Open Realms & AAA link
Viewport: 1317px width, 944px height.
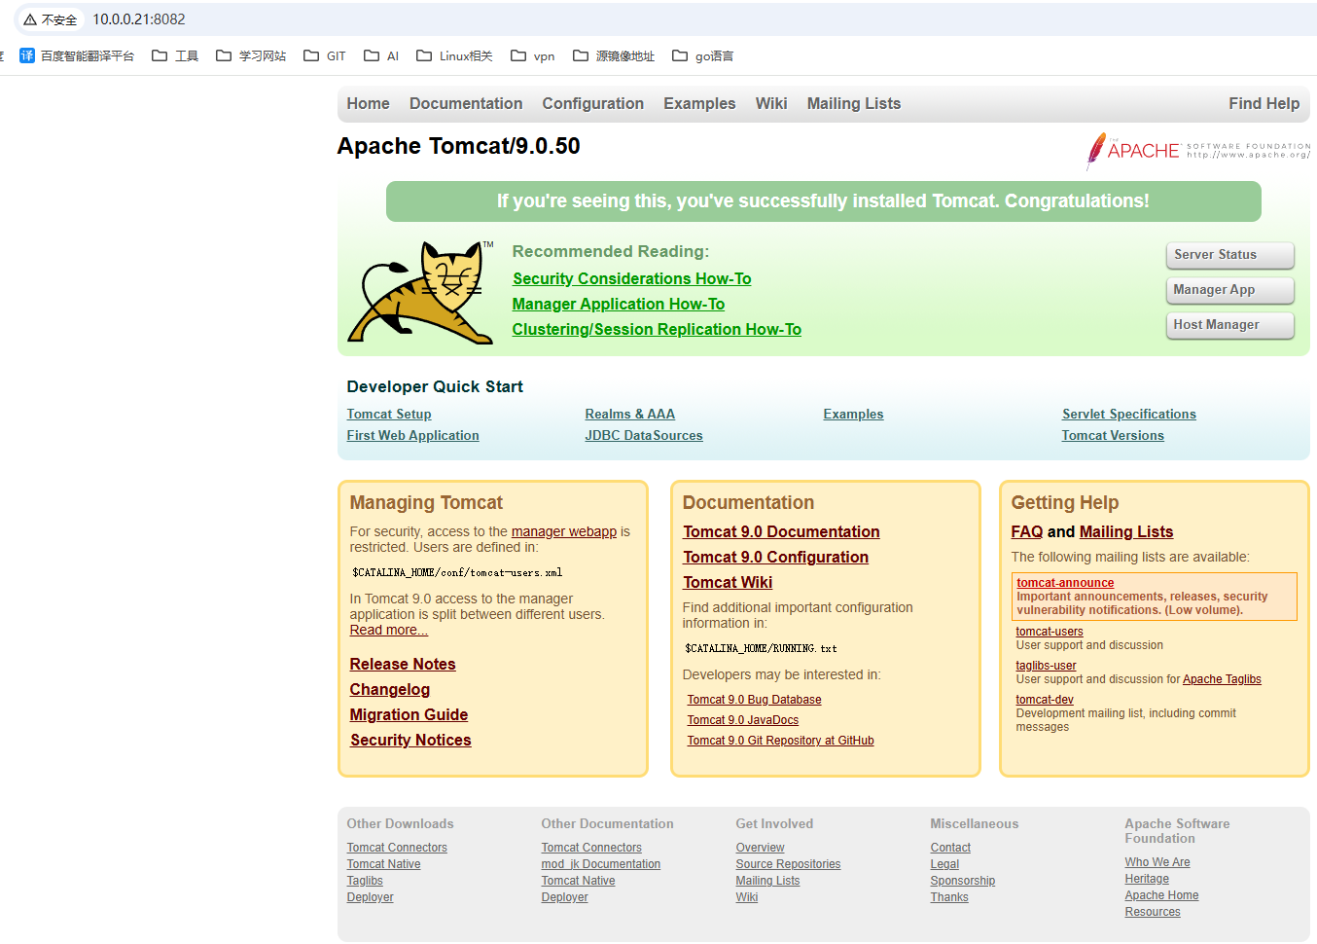click(x=629, y=415)
